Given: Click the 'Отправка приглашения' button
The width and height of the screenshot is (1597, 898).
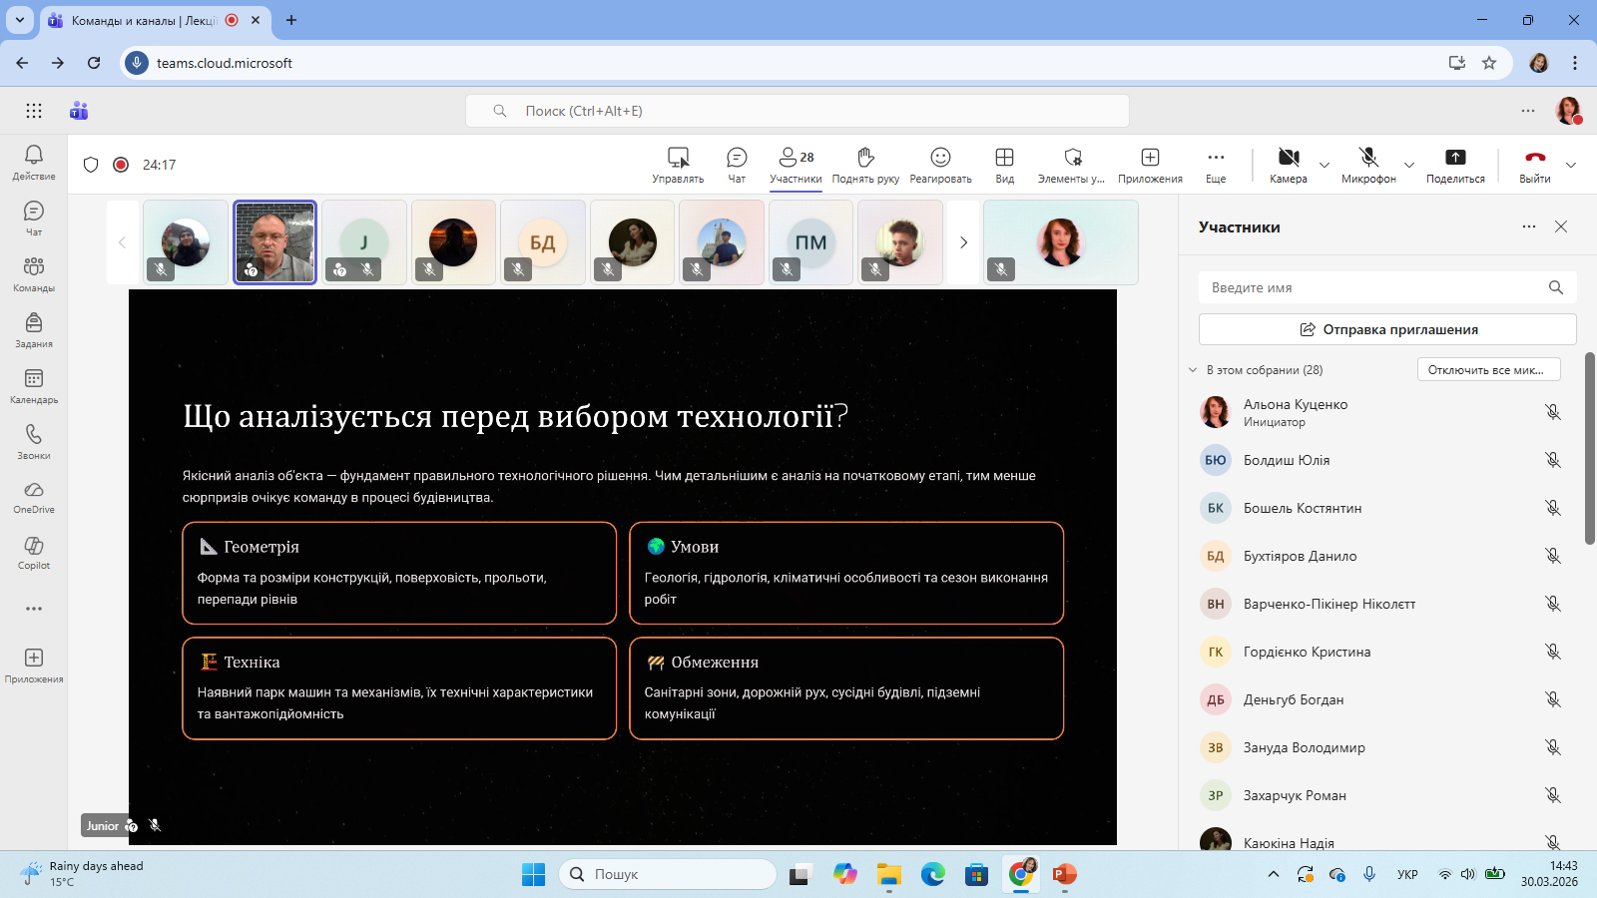Looking at the screenshot, I should pos(1387,329).
